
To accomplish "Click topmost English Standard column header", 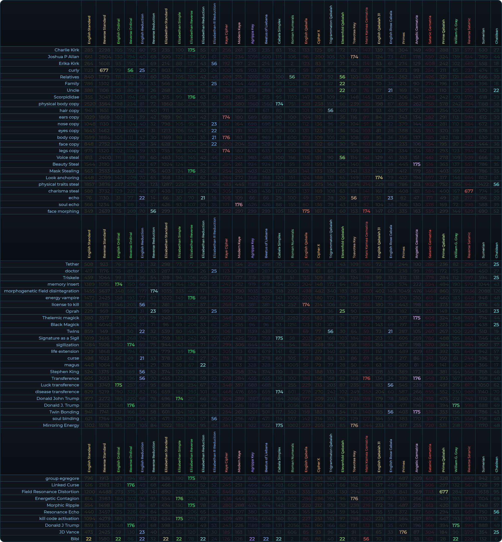I will pos(89,30).
